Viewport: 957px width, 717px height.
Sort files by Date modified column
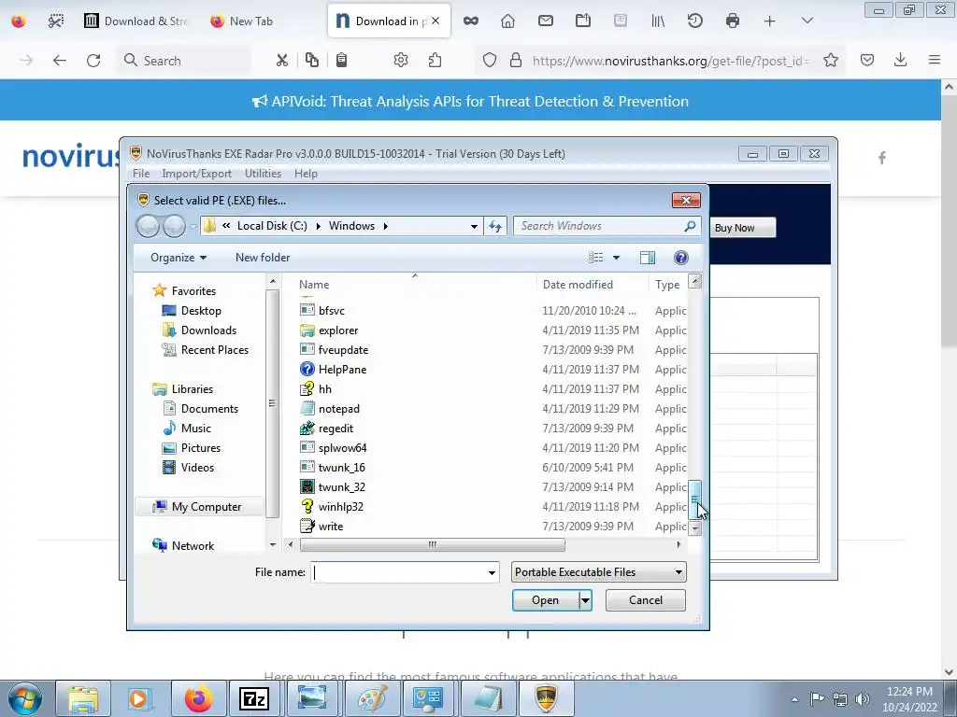pos(578,285)
